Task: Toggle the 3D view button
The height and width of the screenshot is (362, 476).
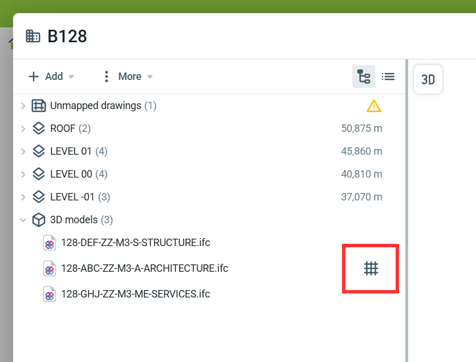Action: click(x=428, y=80)
